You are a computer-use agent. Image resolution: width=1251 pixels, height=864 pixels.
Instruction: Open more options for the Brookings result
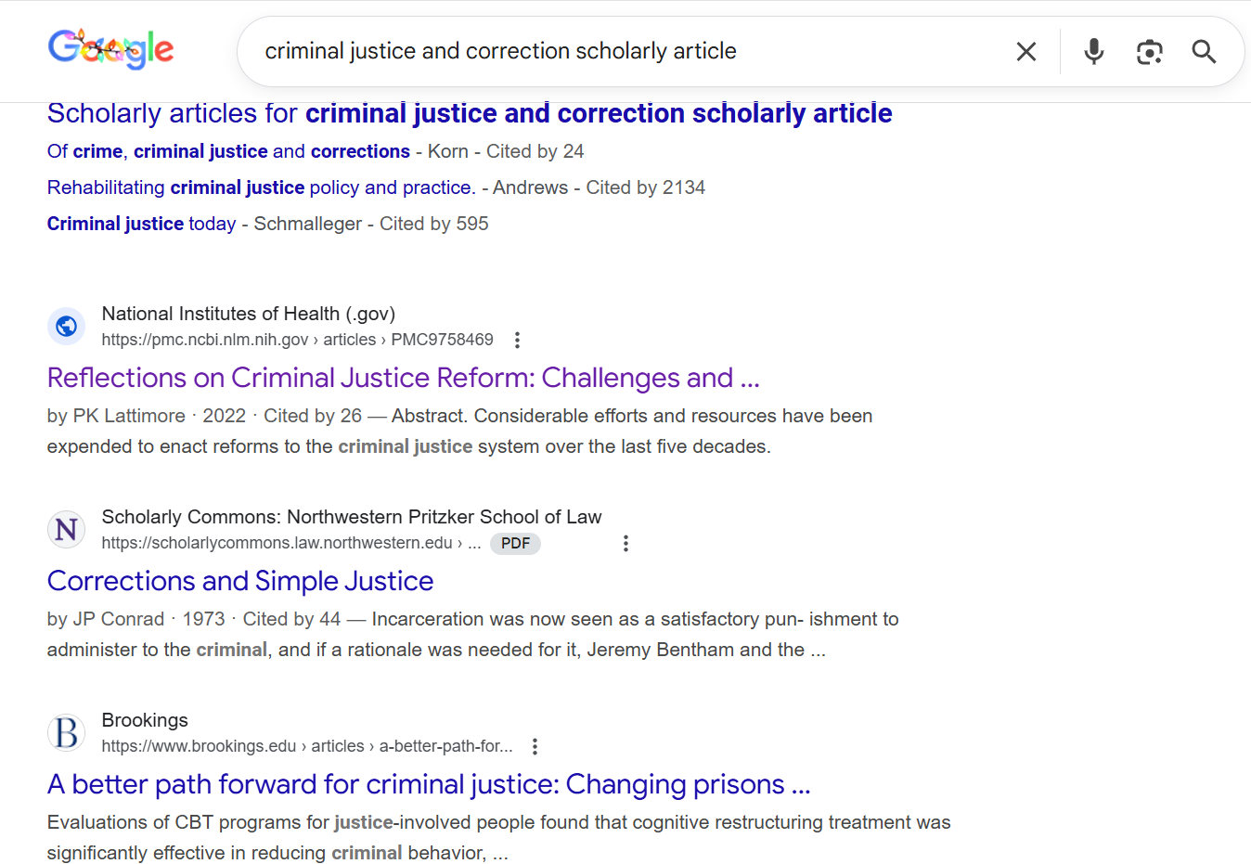[535, 747]
